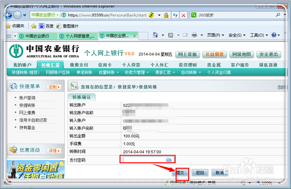Click the 资金零闲置 promotional banner
Screen dimensions: 291x189
pyautogui.click(x=36, y=170)
